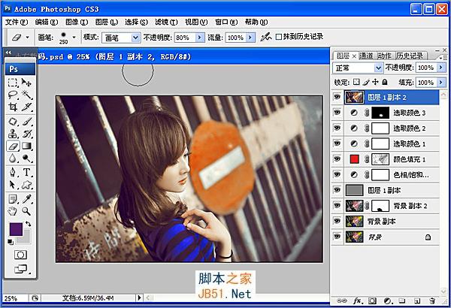Open eraser opacity slider arrow

point(200,38)
